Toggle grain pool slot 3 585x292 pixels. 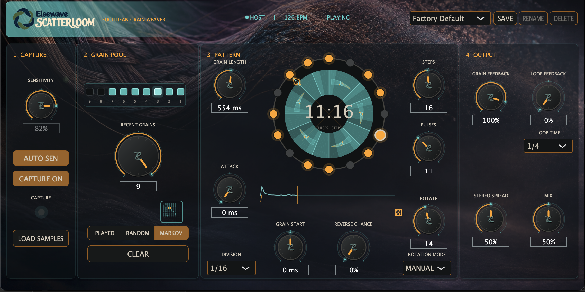tap(158, 92)
